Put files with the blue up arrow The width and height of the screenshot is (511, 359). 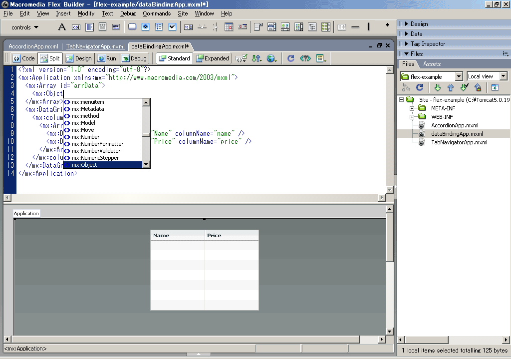451,87
